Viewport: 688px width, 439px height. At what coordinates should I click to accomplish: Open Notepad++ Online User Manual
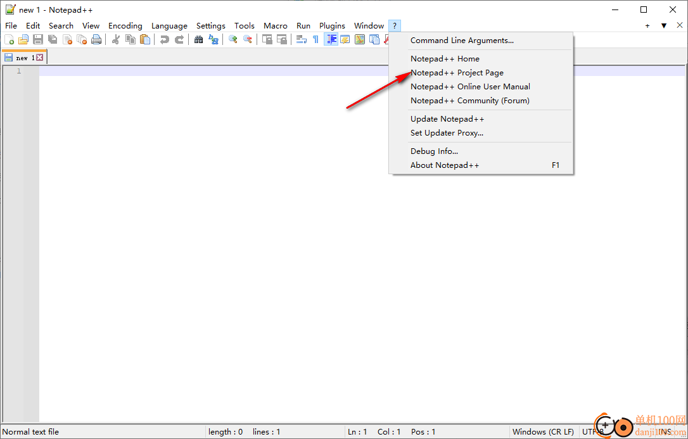481,87
